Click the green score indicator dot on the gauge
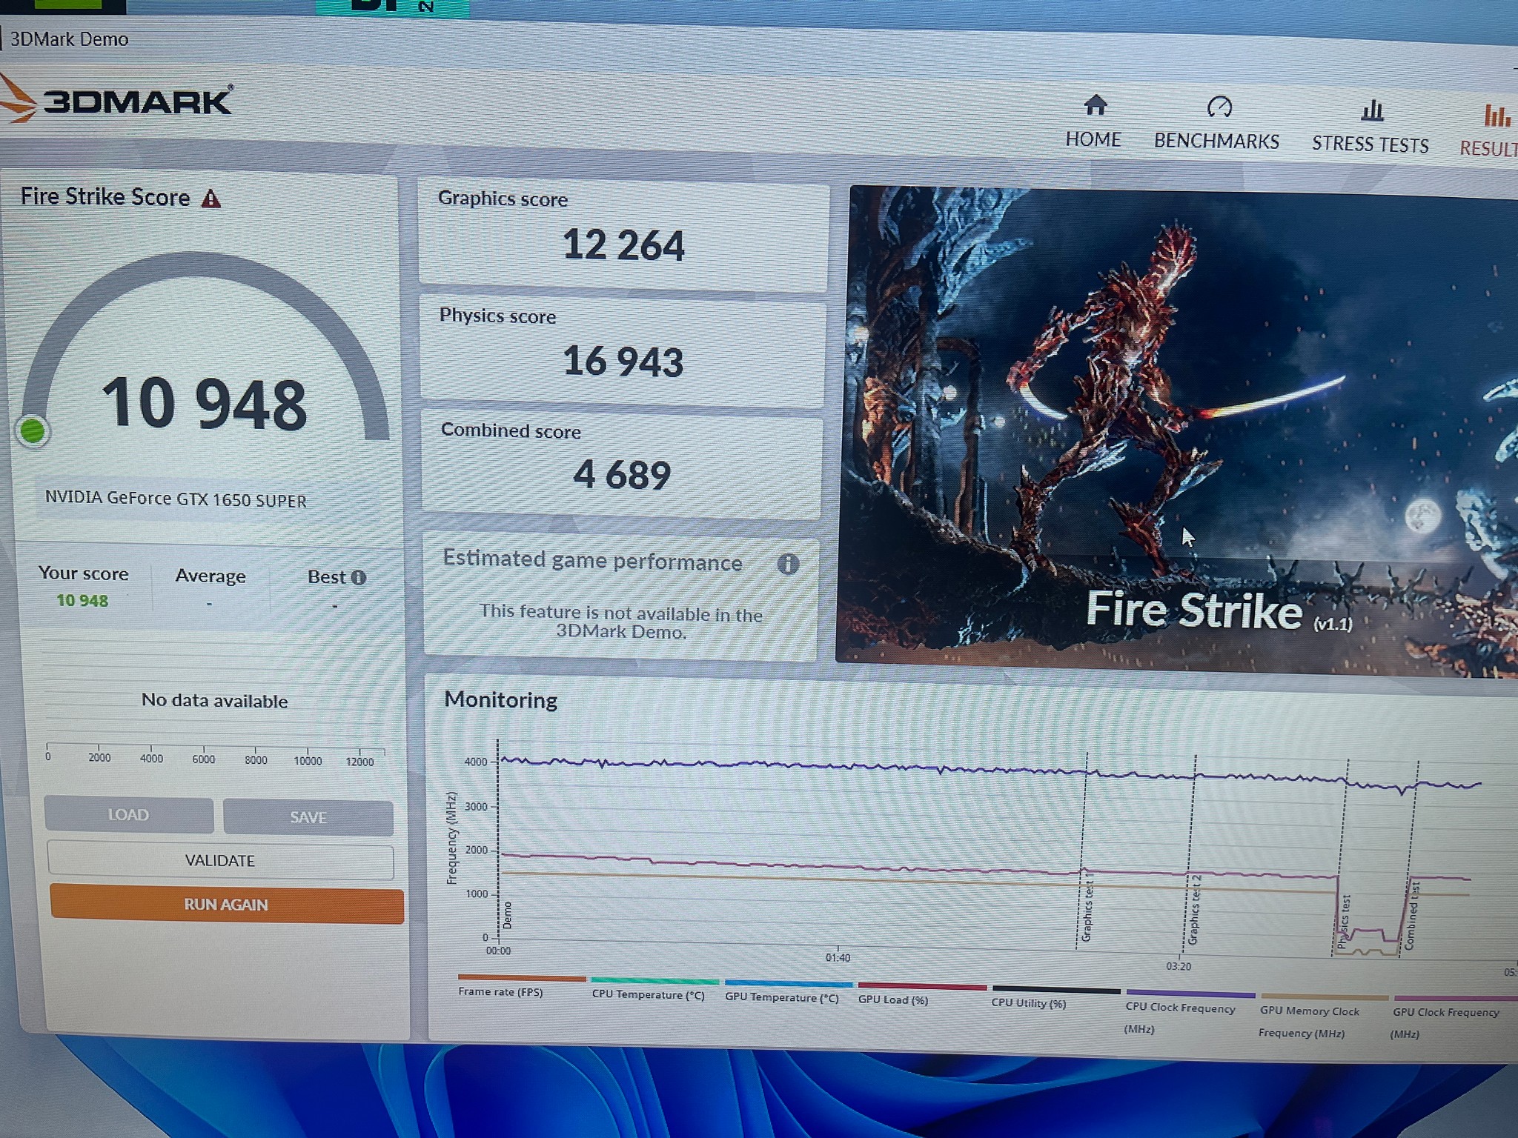The image size is (1518, 1138). 32,431
